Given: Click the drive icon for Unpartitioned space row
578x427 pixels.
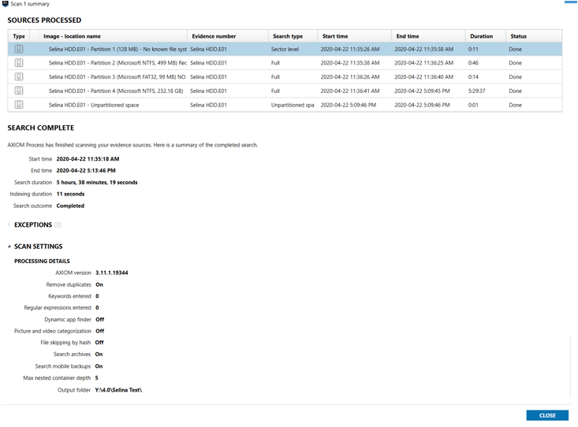Looking at the screenshot, I should coord(19,105).
